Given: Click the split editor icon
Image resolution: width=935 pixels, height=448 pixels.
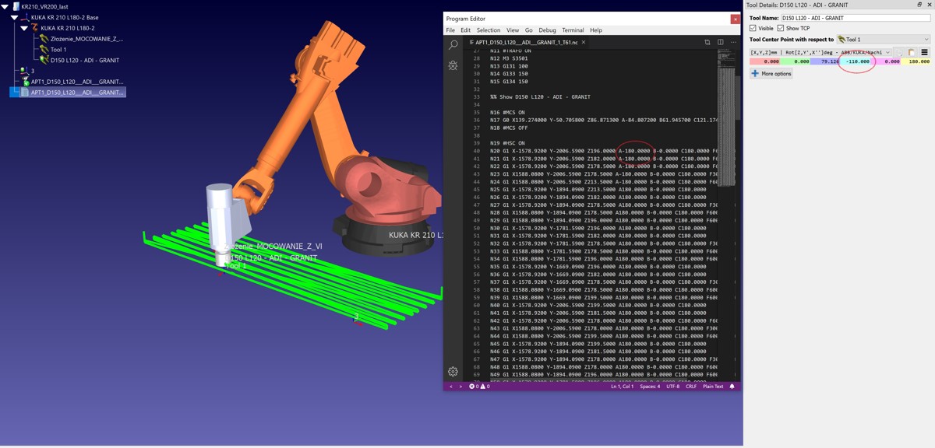Looking at the screenshot, I should pyautogui.click(x=720, y=42).
